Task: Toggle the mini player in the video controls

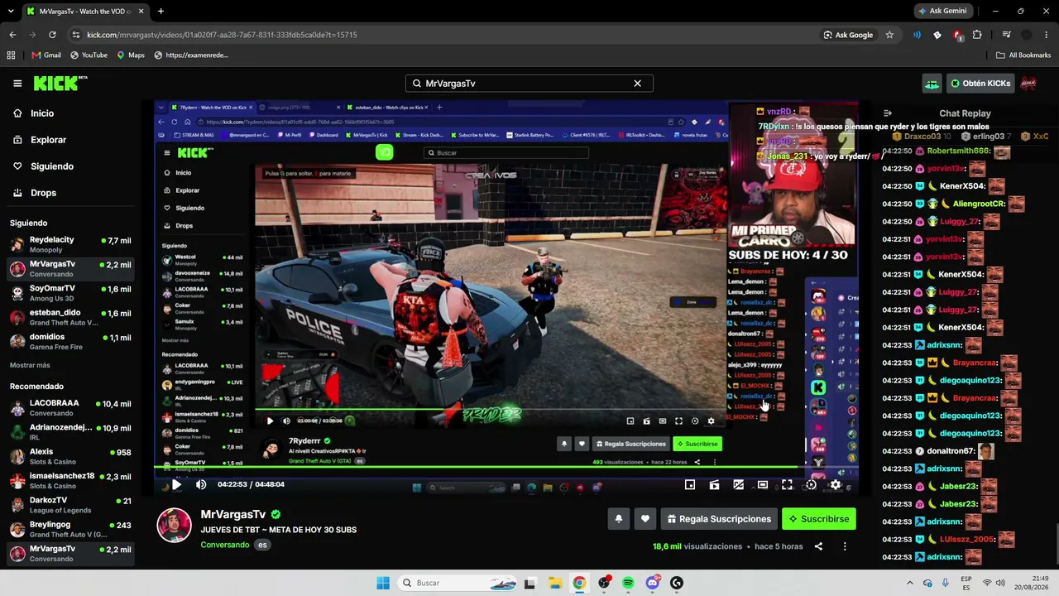Action: [690, 485]
